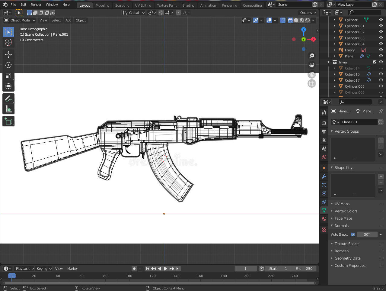Viewport: 386px width, 291px height.
Task: Select the Select Box tool
Action: [x=8, y=32]
